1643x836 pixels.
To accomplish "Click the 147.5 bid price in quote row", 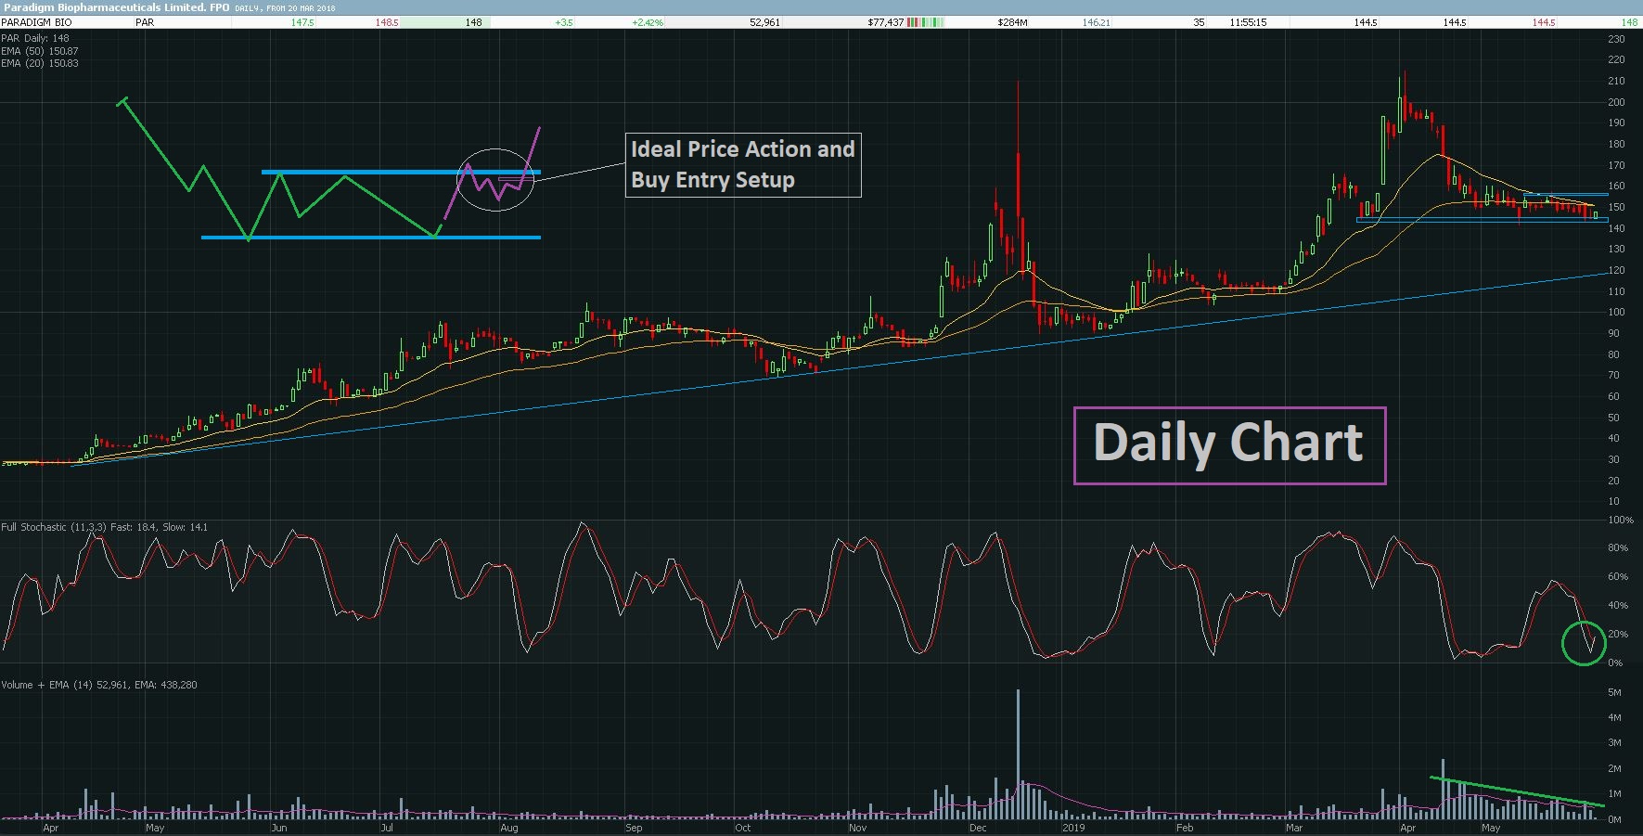I will (x=302, y=22).
